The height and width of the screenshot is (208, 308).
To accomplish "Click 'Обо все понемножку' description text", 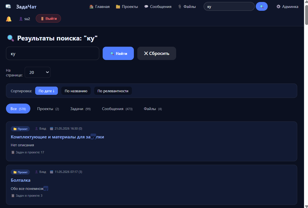I will 29,188.
